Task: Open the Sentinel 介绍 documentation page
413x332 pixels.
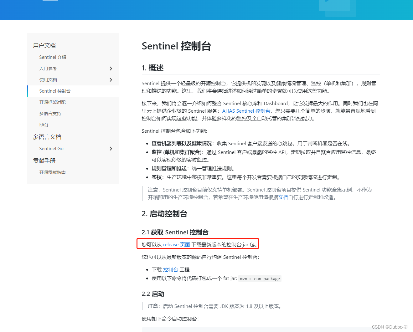Action: pyautogui.click(x=53, y=57)
